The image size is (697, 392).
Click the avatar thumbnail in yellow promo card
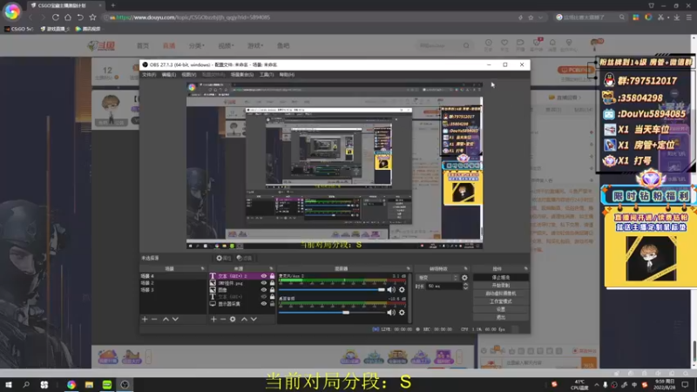(x=651, y=258)
